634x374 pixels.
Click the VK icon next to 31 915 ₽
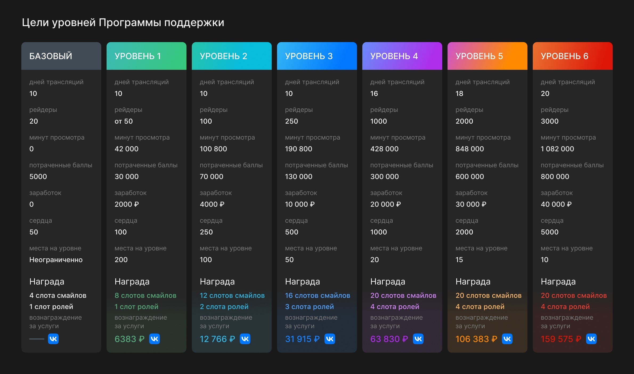point(330,339)
